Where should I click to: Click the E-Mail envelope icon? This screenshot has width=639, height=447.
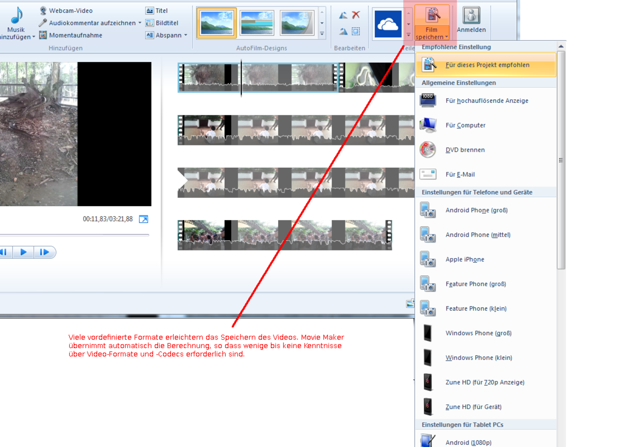[x=428, y=174]
